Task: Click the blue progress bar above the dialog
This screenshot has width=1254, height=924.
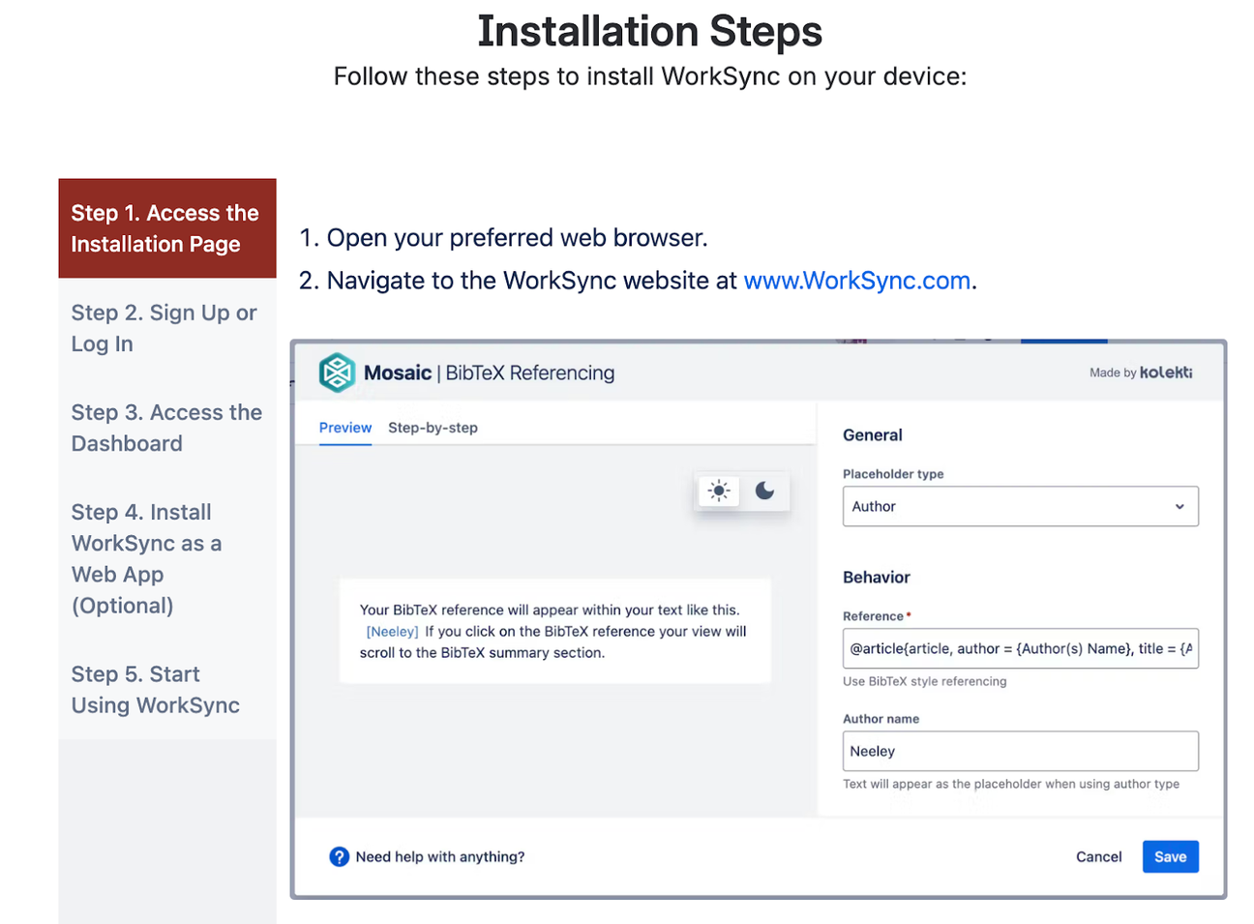Action: pyautogui.click(x=1062, y=341)
